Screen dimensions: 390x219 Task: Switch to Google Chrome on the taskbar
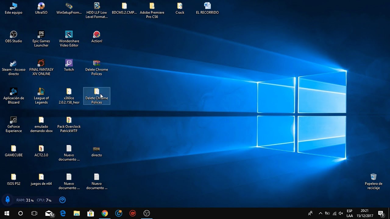tap(105, 213)
